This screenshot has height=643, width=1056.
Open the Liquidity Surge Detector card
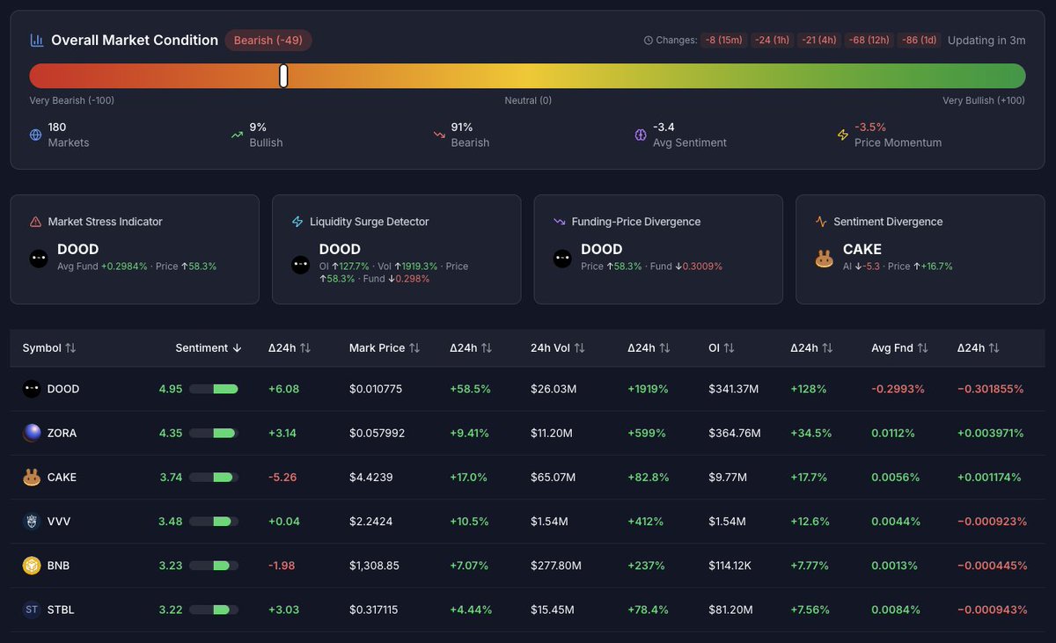tap(397, 250)
